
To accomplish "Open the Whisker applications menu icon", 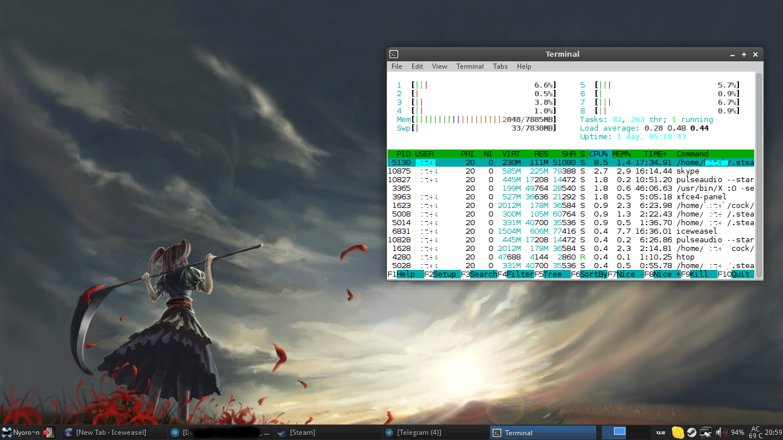I will point(7,433).
